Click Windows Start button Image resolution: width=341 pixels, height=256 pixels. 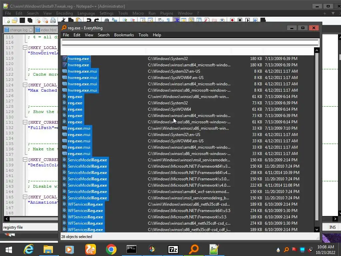(9, 249)
